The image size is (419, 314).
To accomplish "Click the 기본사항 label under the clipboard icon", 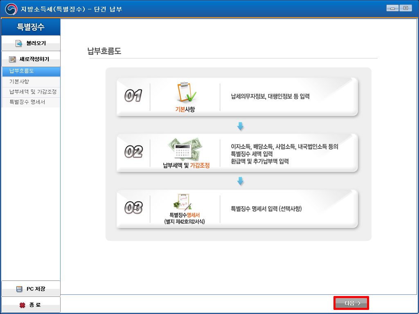I will (x=185, y=109).
